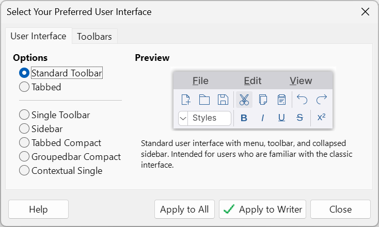This screenshot has width=379, height=227.
Task: Click the Save floppy icon in preview
Action: (223, 100)
